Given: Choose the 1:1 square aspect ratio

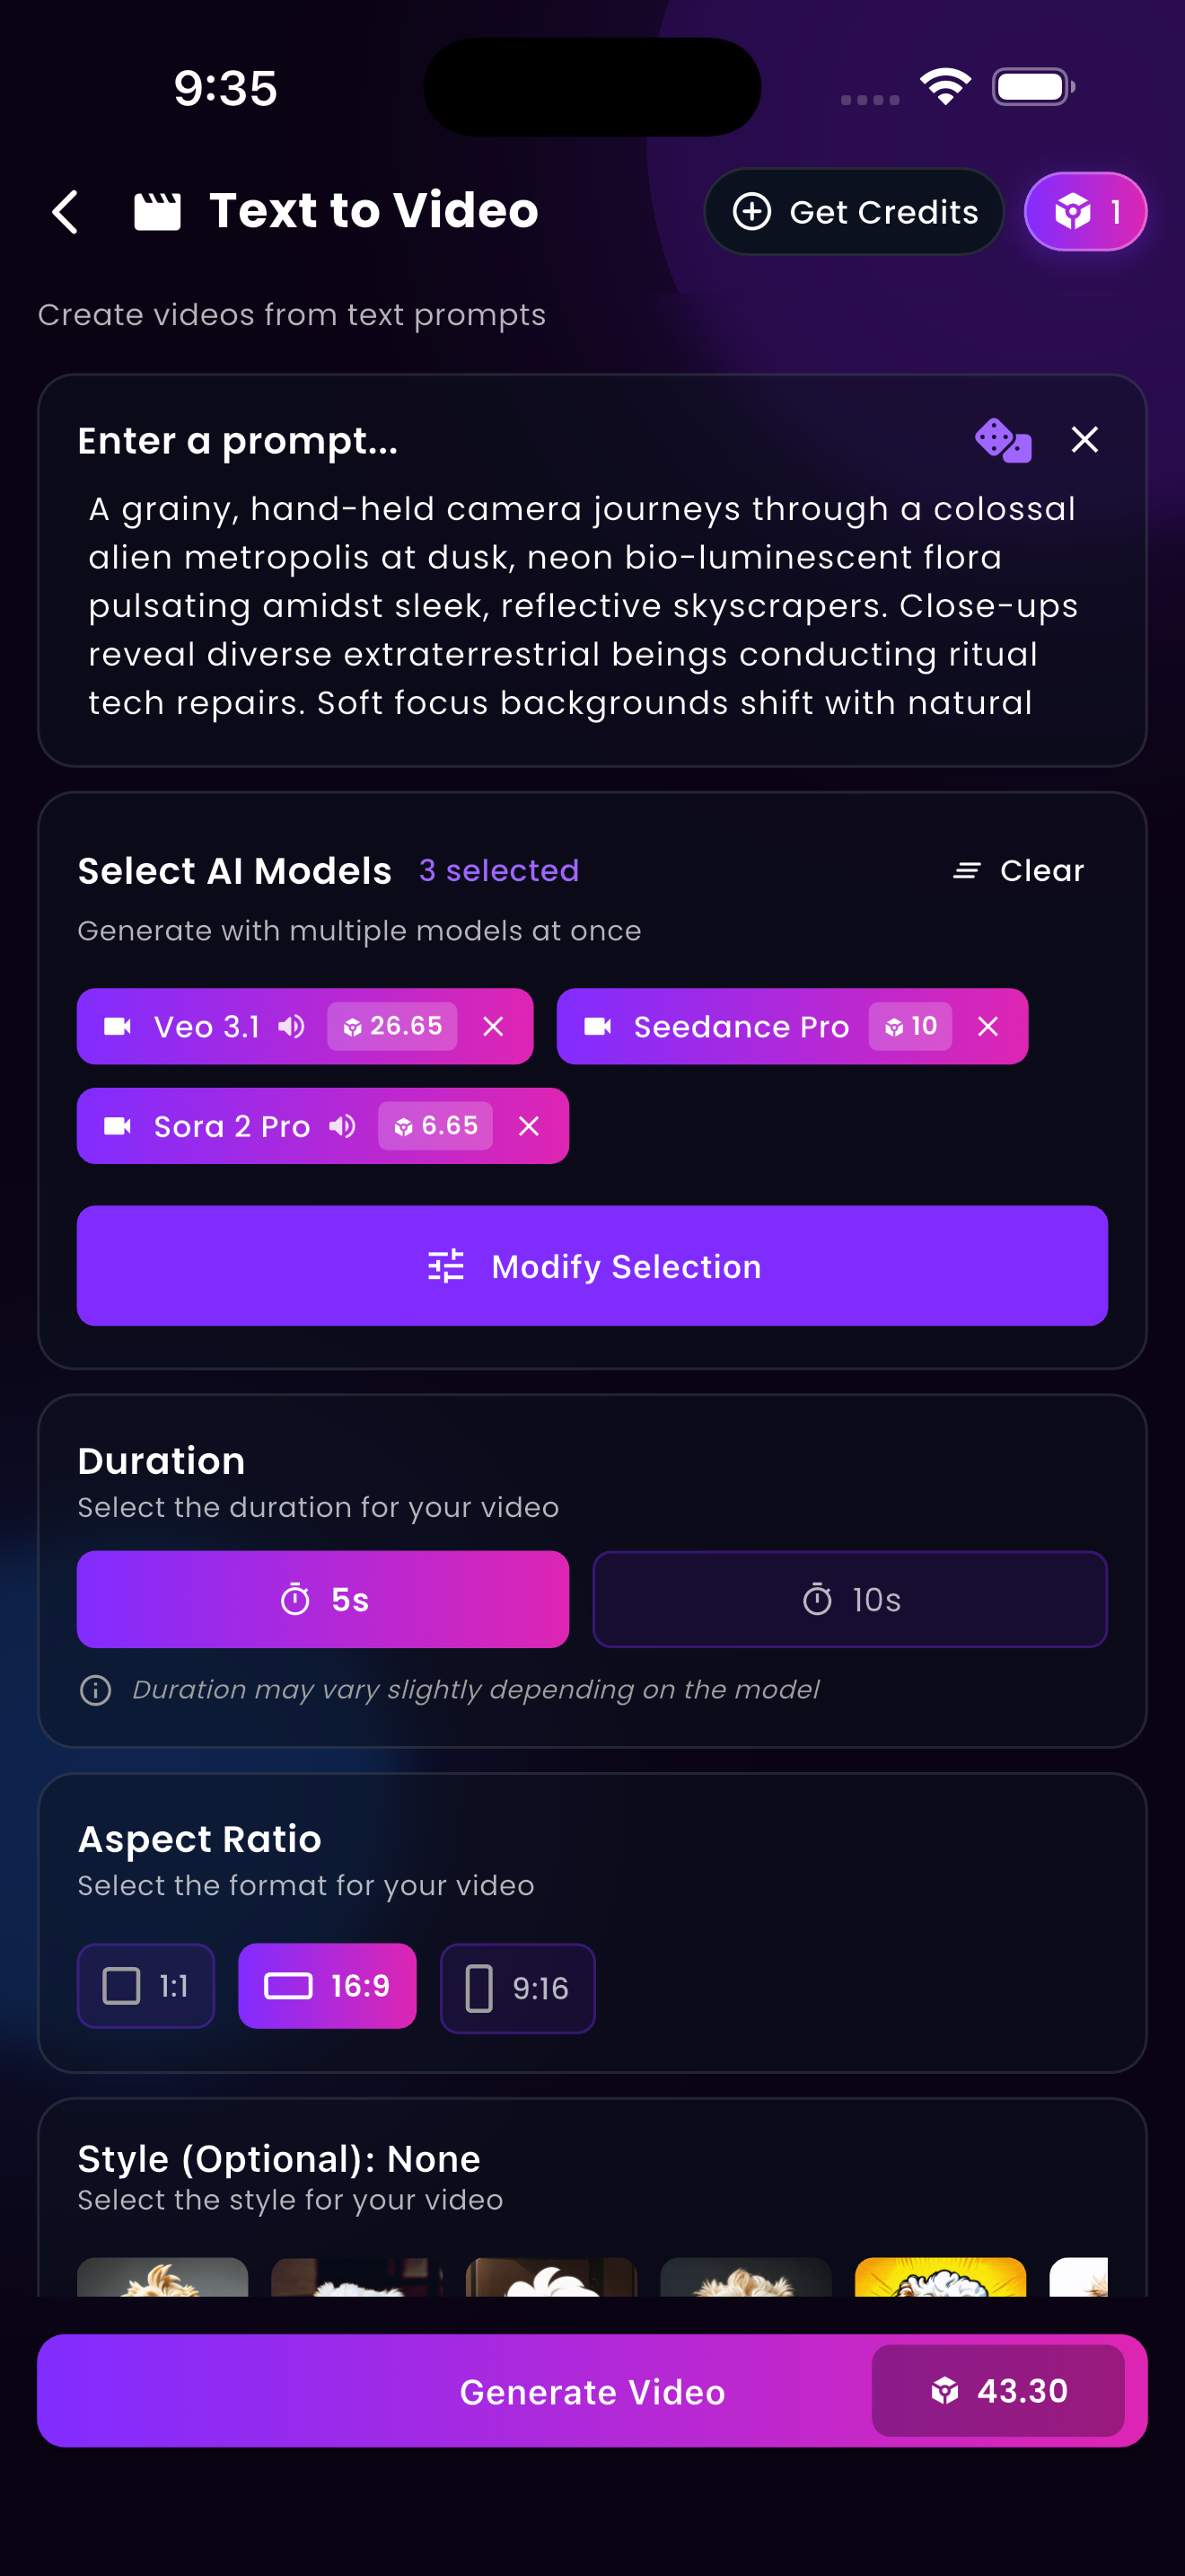Looking at the screenshot, I should (x=145, y=1986).
